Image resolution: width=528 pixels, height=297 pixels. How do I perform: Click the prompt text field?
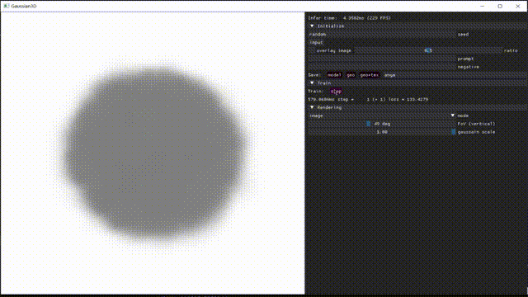[381, 59]
